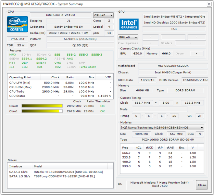Click the 35 W TDP field
214x195 pixels.
(21, 45)
